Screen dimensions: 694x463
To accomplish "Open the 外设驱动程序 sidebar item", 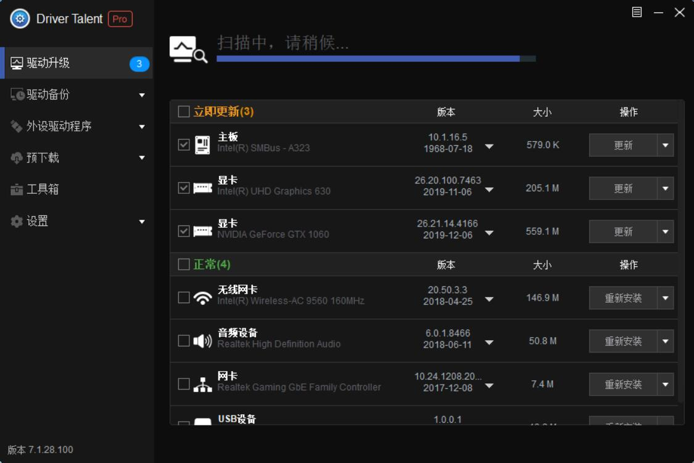I will pyautogui.click(x=76, y=127).
